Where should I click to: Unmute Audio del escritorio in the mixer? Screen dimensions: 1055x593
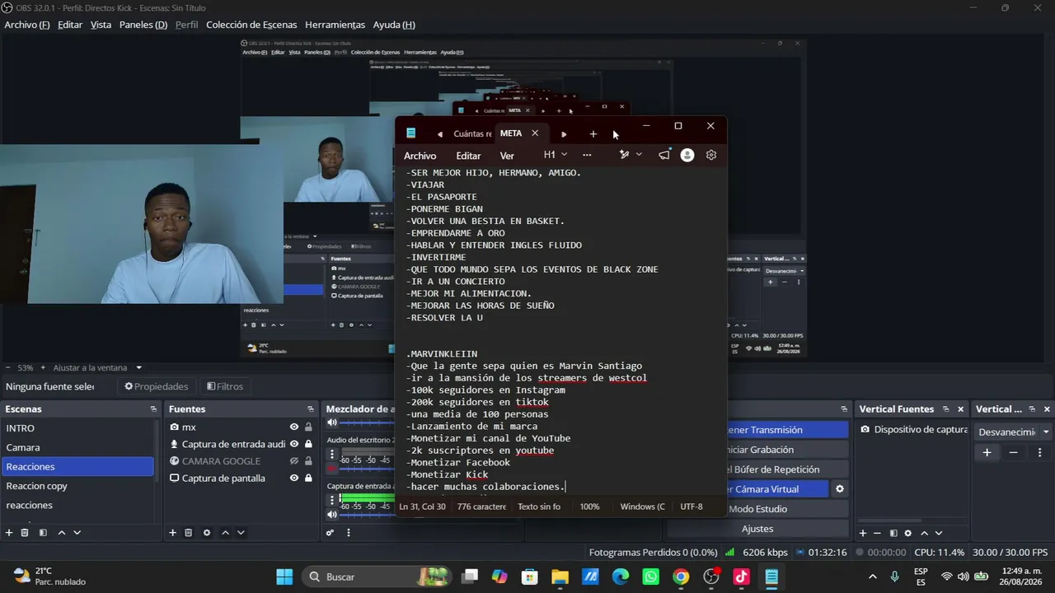pyautogui.click(x=332, y=468)
